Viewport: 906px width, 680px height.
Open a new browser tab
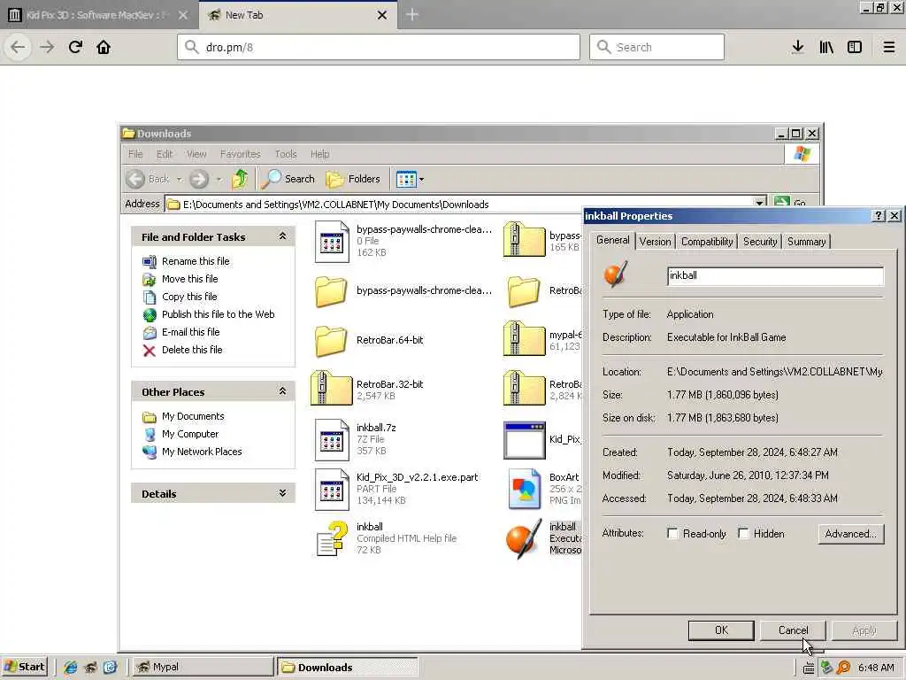point(412,15)
